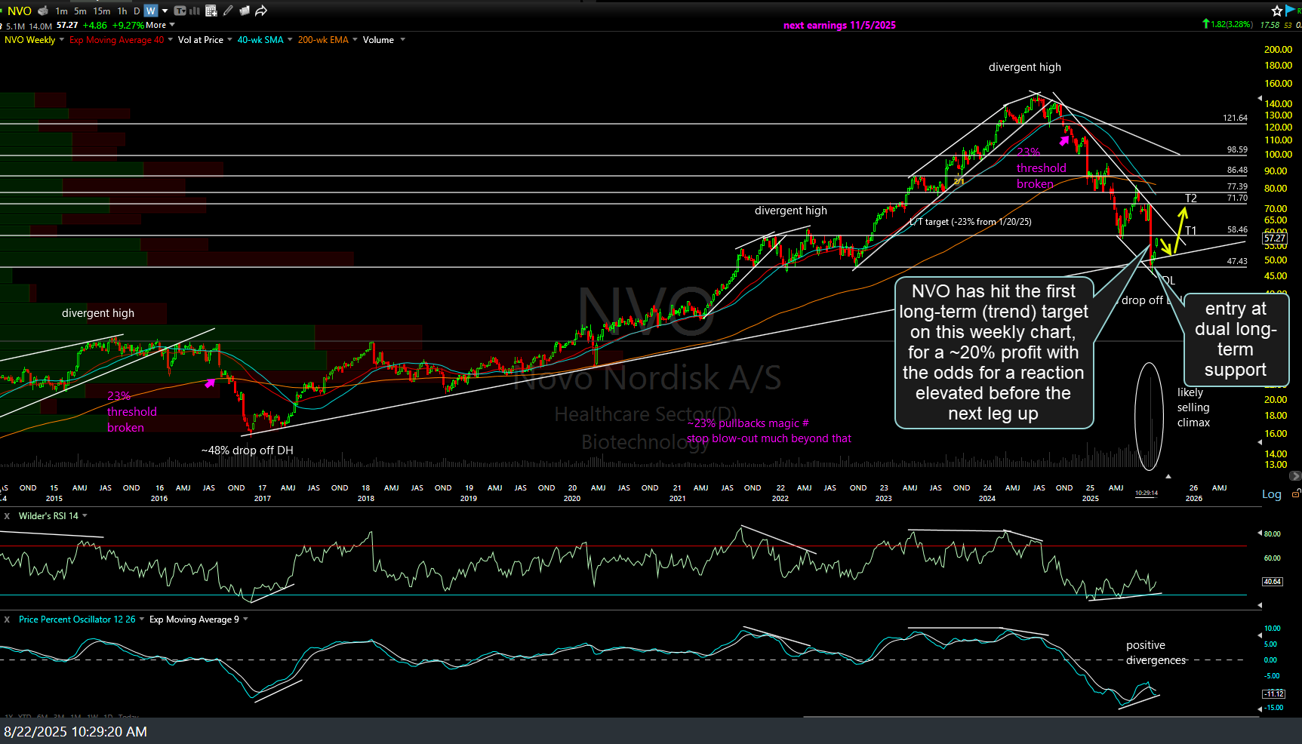Click the 86.48 price level label
This screenshot has width=1302, height=744.
[1237, 171]
